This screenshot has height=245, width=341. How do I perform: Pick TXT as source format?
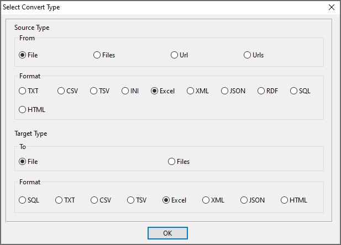click(x=23, y=91)
